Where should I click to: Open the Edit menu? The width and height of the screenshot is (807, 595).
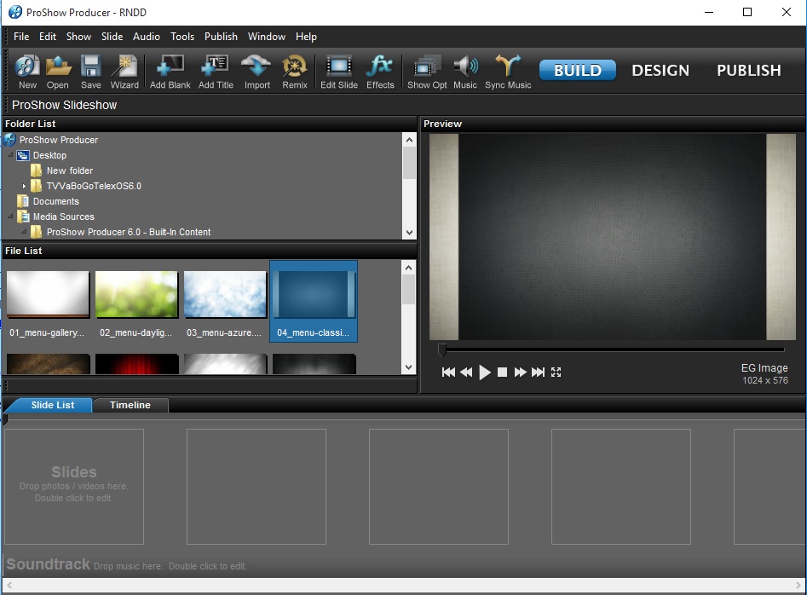48,37
